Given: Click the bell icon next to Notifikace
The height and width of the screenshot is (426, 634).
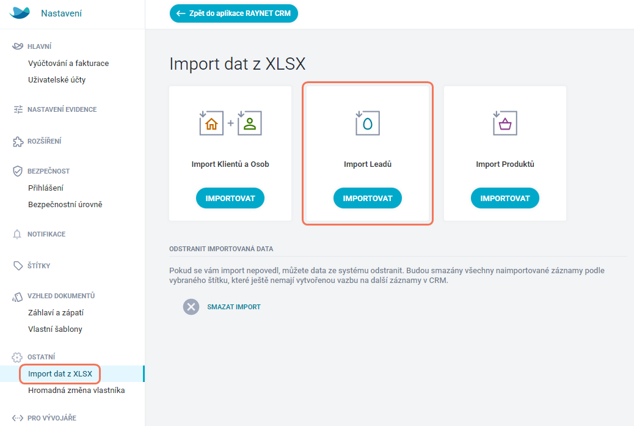Looking at the screenshot, I should 17,234.
